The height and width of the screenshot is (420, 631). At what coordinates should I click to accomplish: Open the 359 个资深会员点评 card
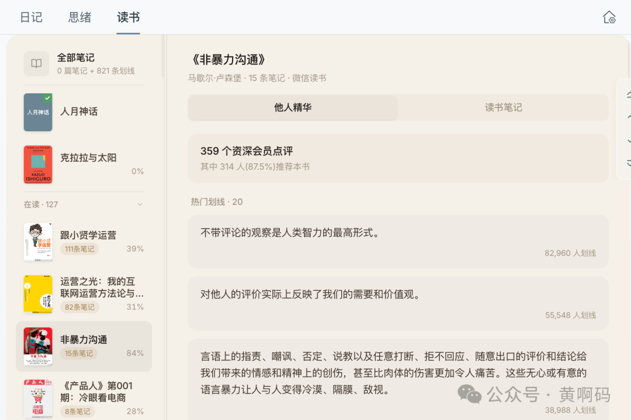tap(398, 158)
